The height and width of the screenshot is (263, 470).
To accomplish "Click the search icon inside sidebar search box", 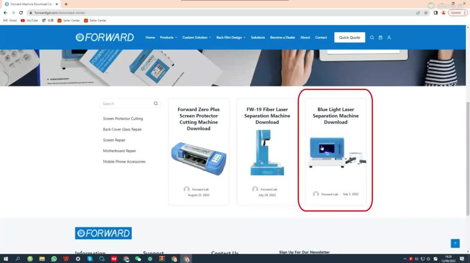I will click(156, 104).
